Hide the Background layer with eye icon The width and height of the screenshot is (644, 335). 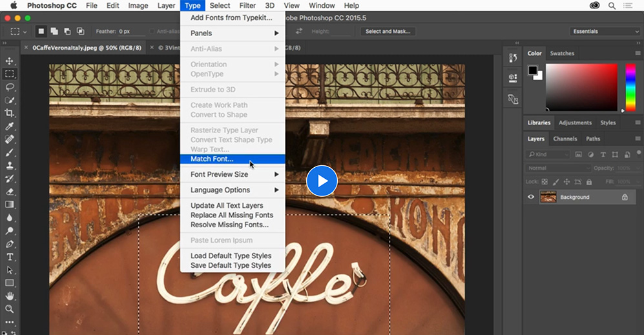pos(531,197)
